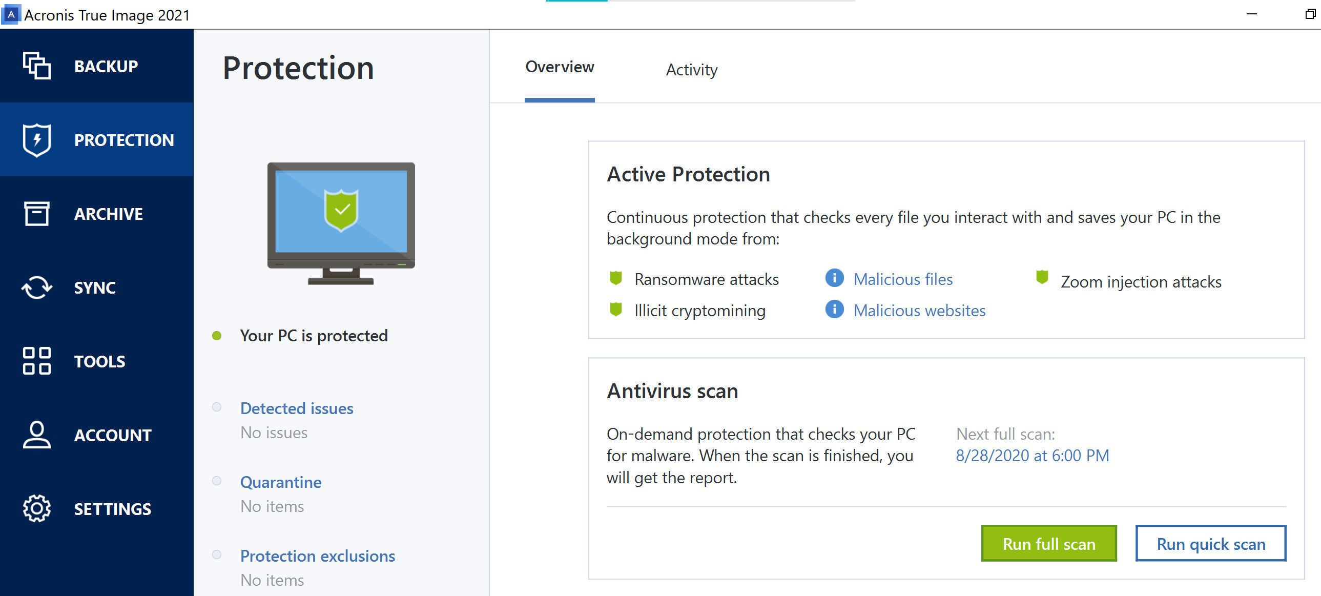The width and height of the screenshot is (1321, 596).
Task: Click the 'Protection' page title
Action: coord(298,68)
